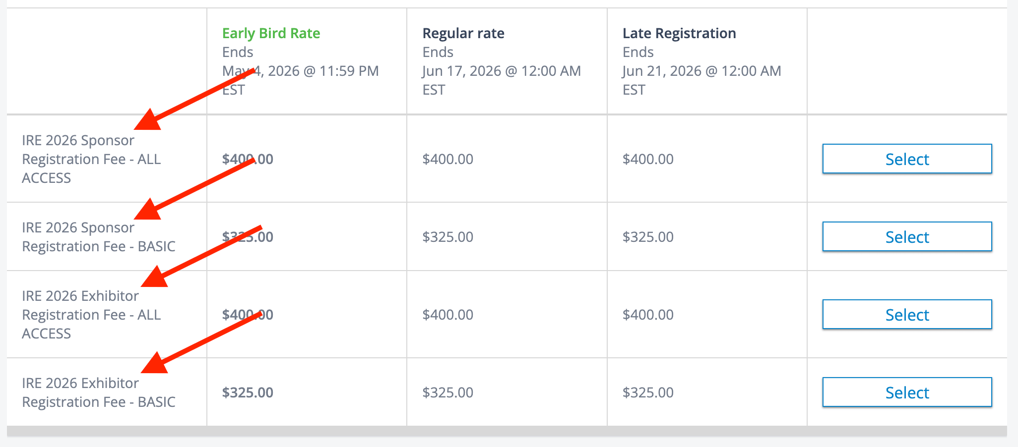1018x447 pixels.
Task: Click the Jun 17, 2026 regular rate deadline
Action: click(x=501, y=71)
